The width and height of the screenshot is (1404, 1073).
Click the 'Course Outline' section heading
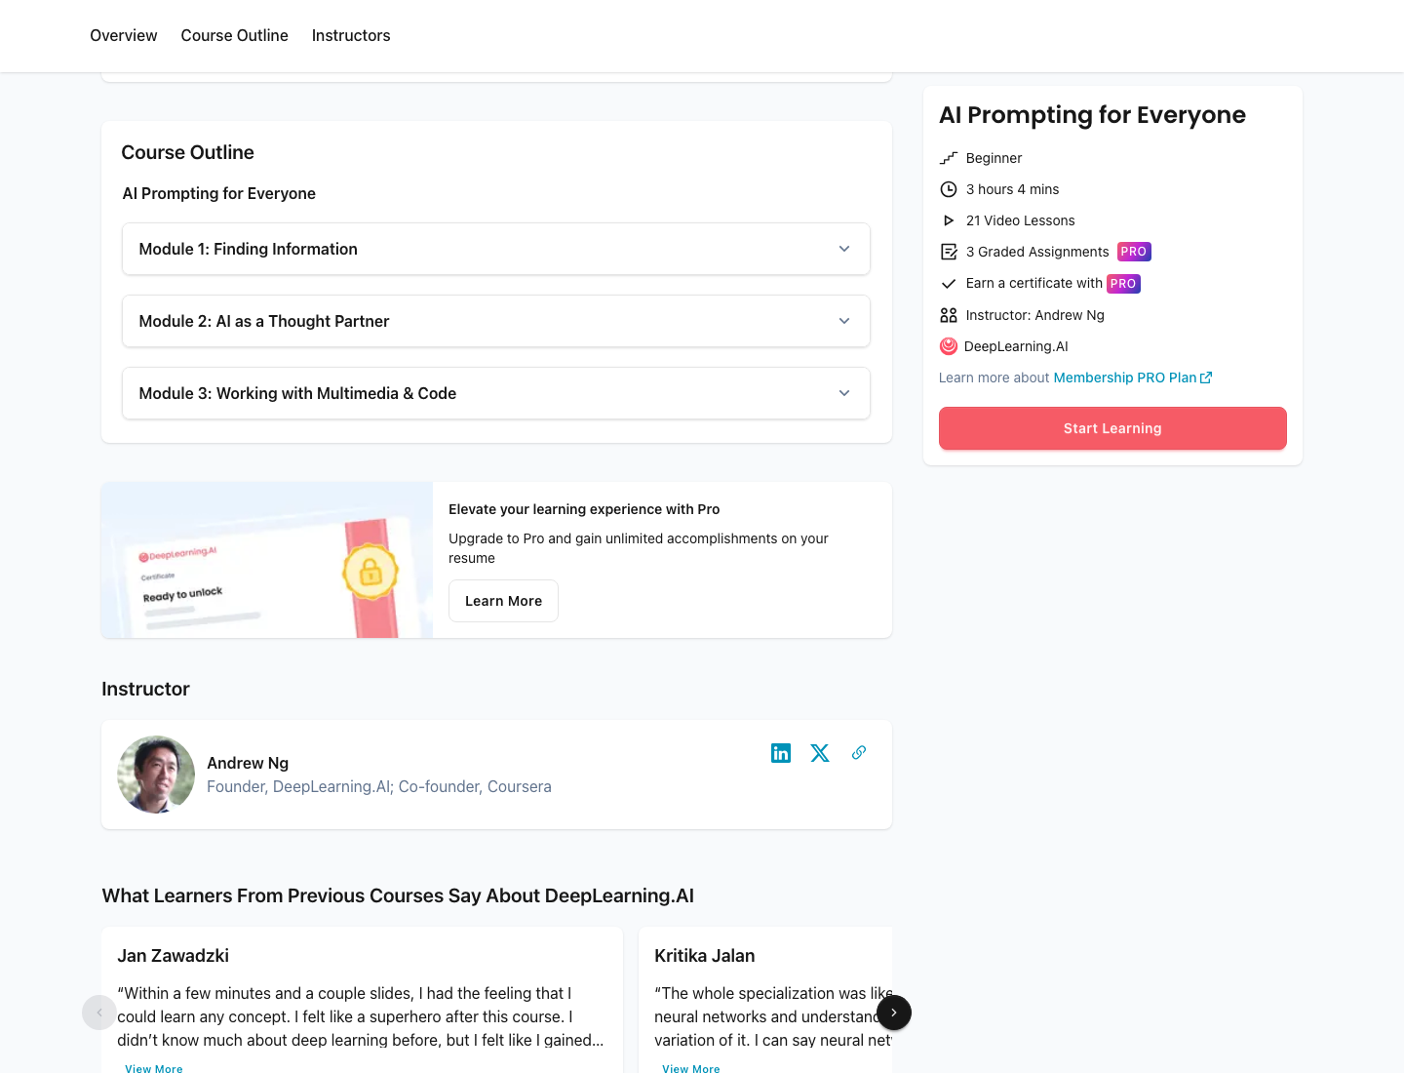click(x=187, y=152)
